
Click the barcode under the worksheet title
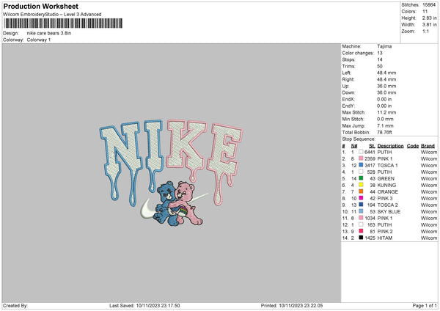pyautogui.click(x=63, y=23)
